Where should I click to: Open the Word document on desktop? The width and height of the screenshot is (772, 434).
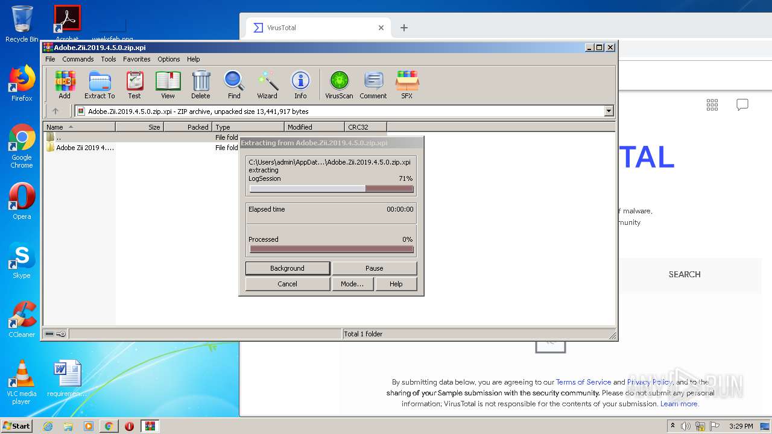click(x=67, y=379)
